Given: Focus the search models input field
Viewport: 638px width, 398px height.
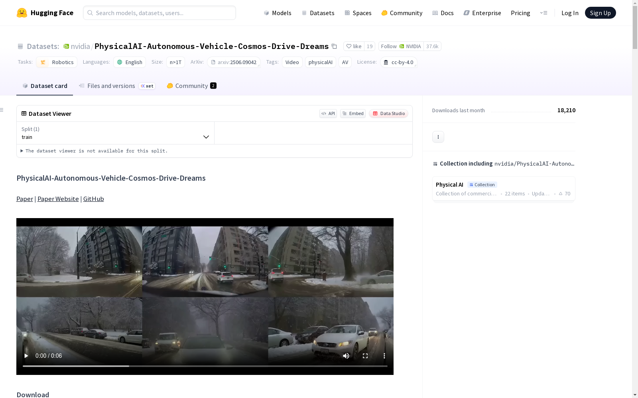Looking at the screenshot, I should pos(159,13).
